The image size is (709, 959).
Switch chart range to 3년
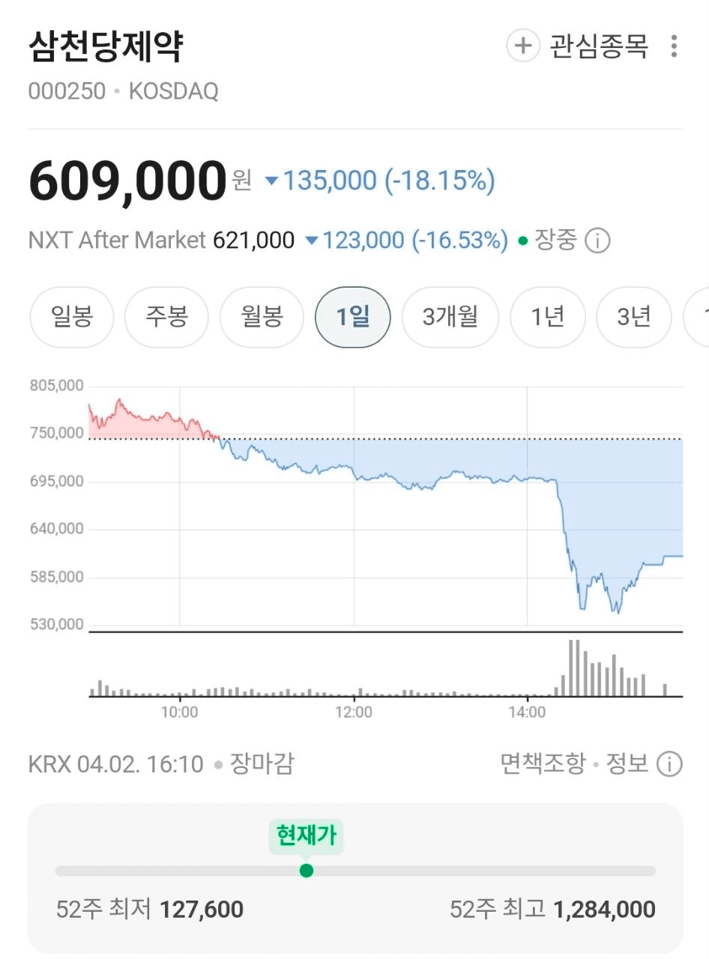pos(633,317)
